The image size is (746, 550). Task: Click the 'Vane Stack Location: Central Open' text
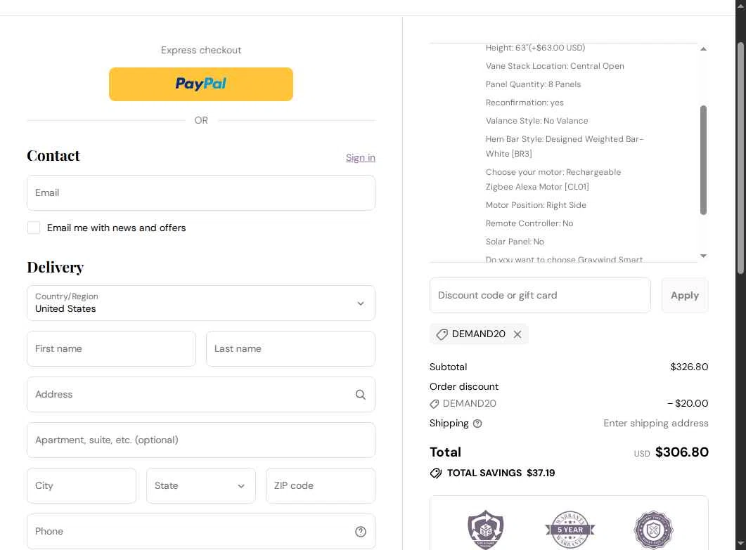pyautogui.click(x=555, y=66)
